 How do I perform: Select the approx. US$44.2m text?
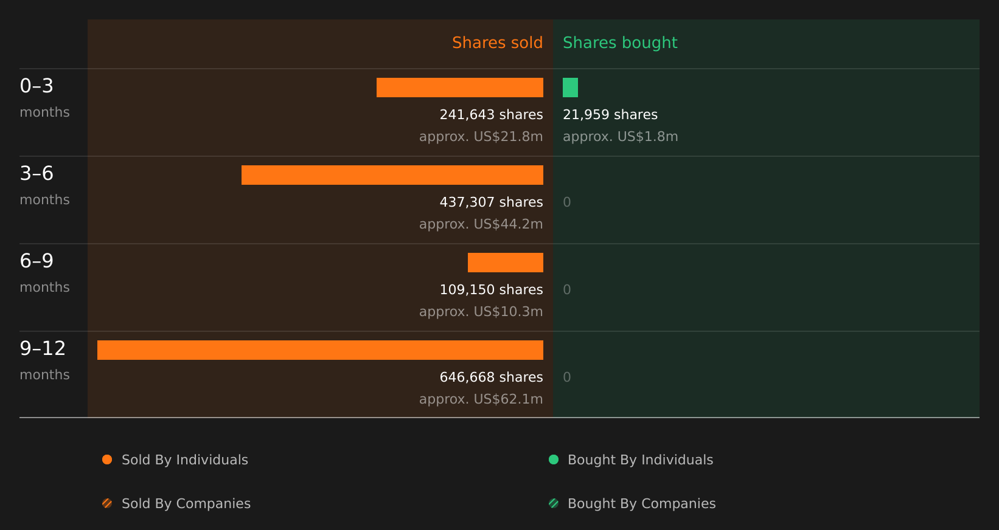[x=481, y=224]
